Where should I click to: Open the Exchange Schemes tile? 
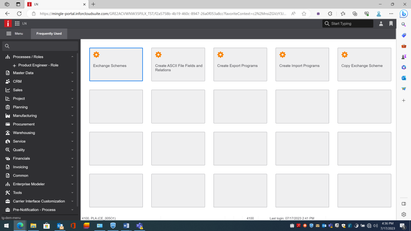[x=116, y=65]
